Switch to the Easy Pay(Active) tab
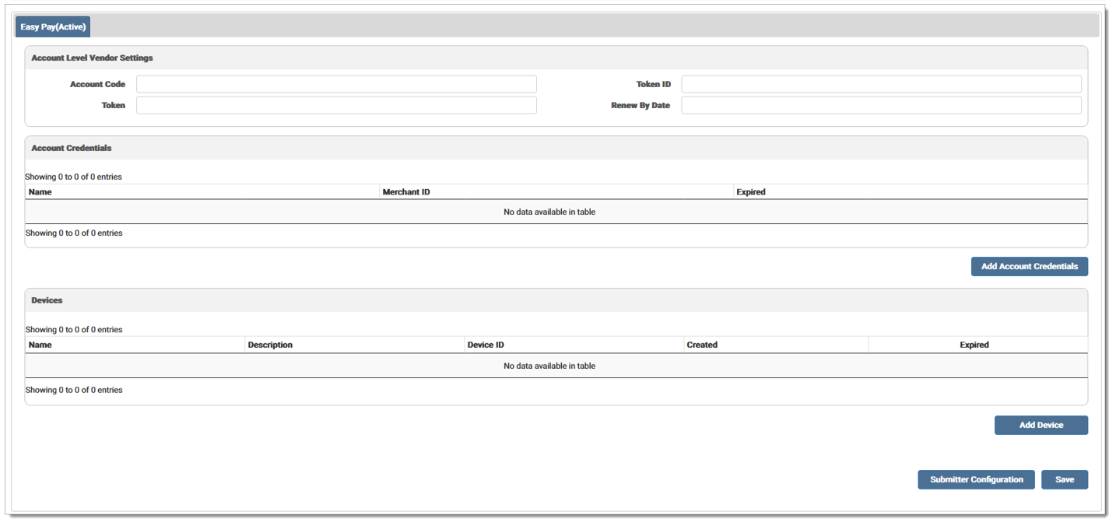The height and width of the screenshot is (519, 1109). [x=53, y=27]
